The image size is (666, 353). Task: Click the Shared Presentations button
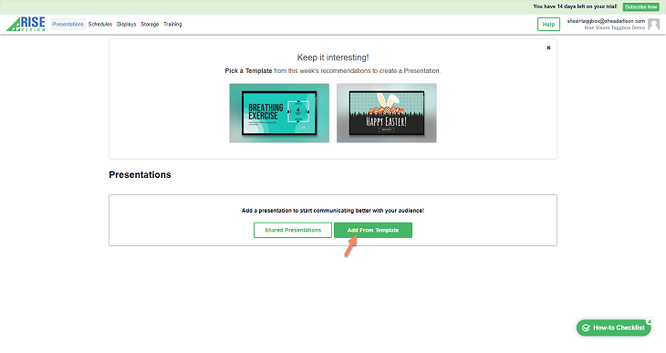293,230
